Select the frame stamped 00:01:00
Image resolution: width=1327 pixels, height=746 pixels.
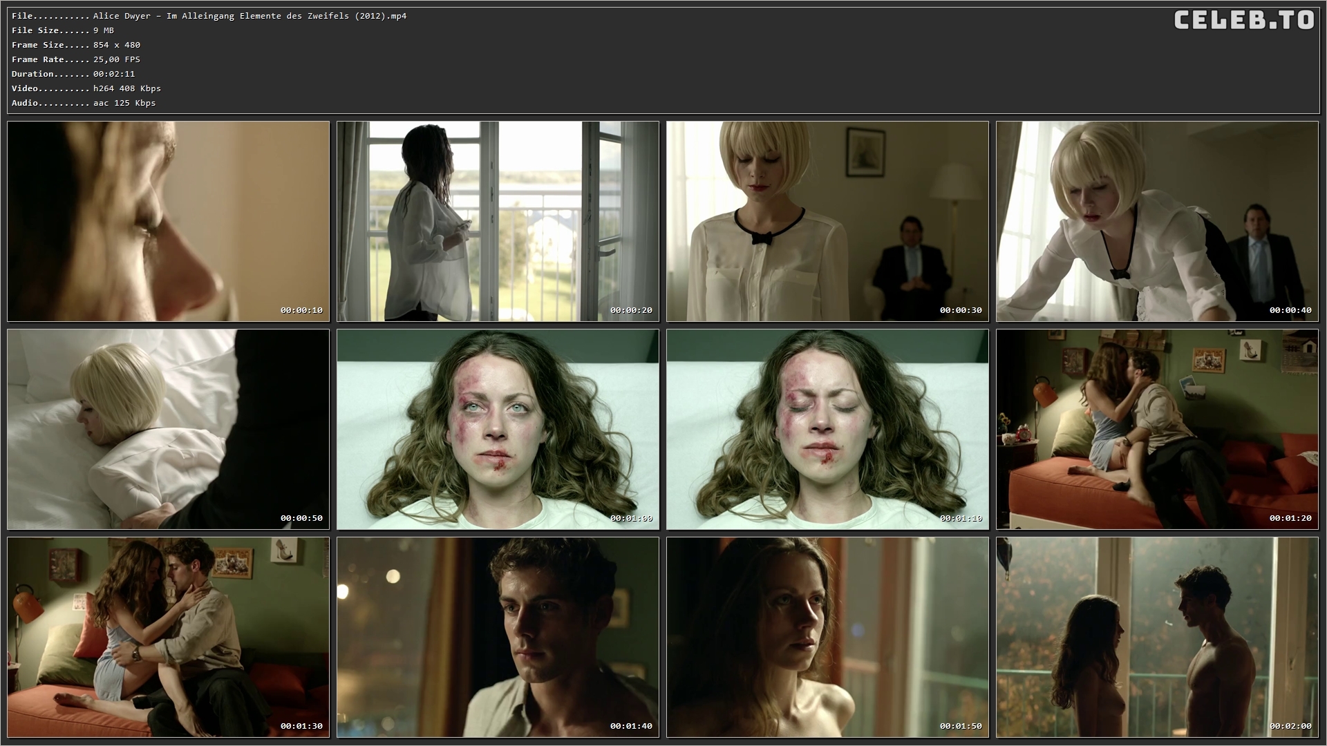(498, 429)
